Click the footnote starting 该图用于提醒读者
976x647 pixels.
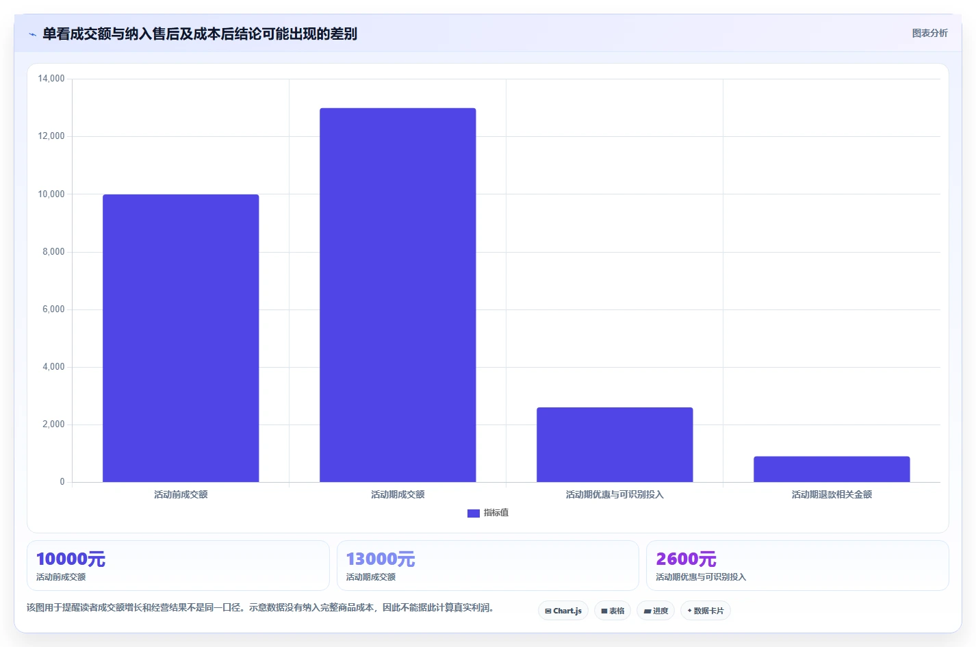[260, 607]
